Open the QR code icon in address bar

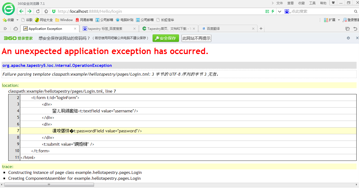point(267,11)
